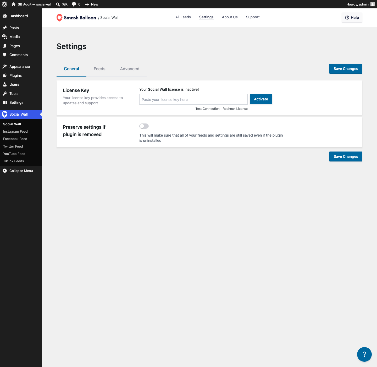Click the Users person icon
Screen dimensions: 377x367
click(x=5, y=84)
